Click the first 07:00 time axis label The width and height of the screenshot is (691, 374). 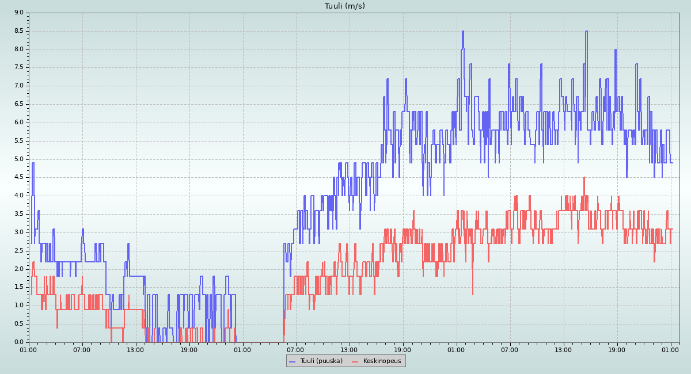click(82, 349)
